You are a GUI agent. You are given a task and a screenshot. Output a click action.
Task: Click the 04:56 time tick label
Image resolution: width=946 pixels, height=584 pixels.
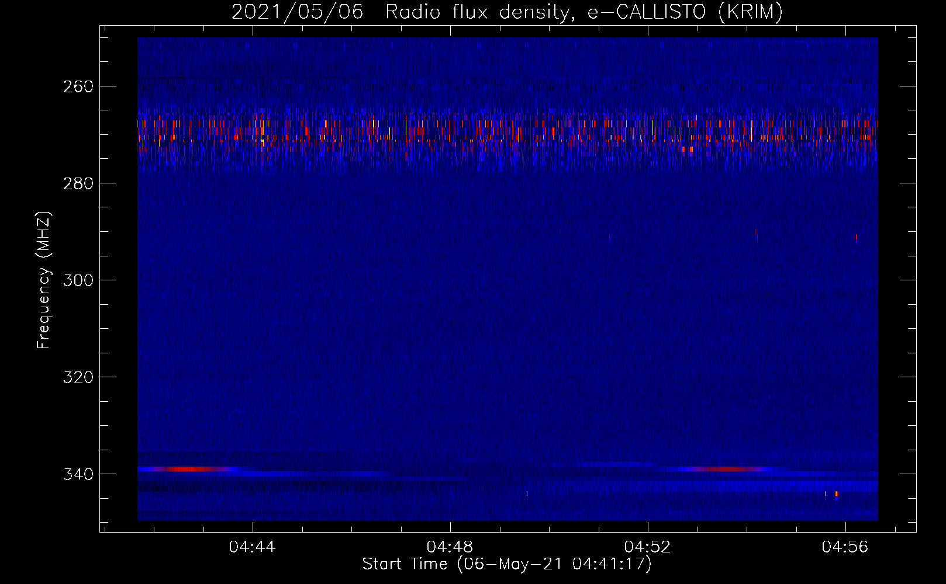click(845, 547)
